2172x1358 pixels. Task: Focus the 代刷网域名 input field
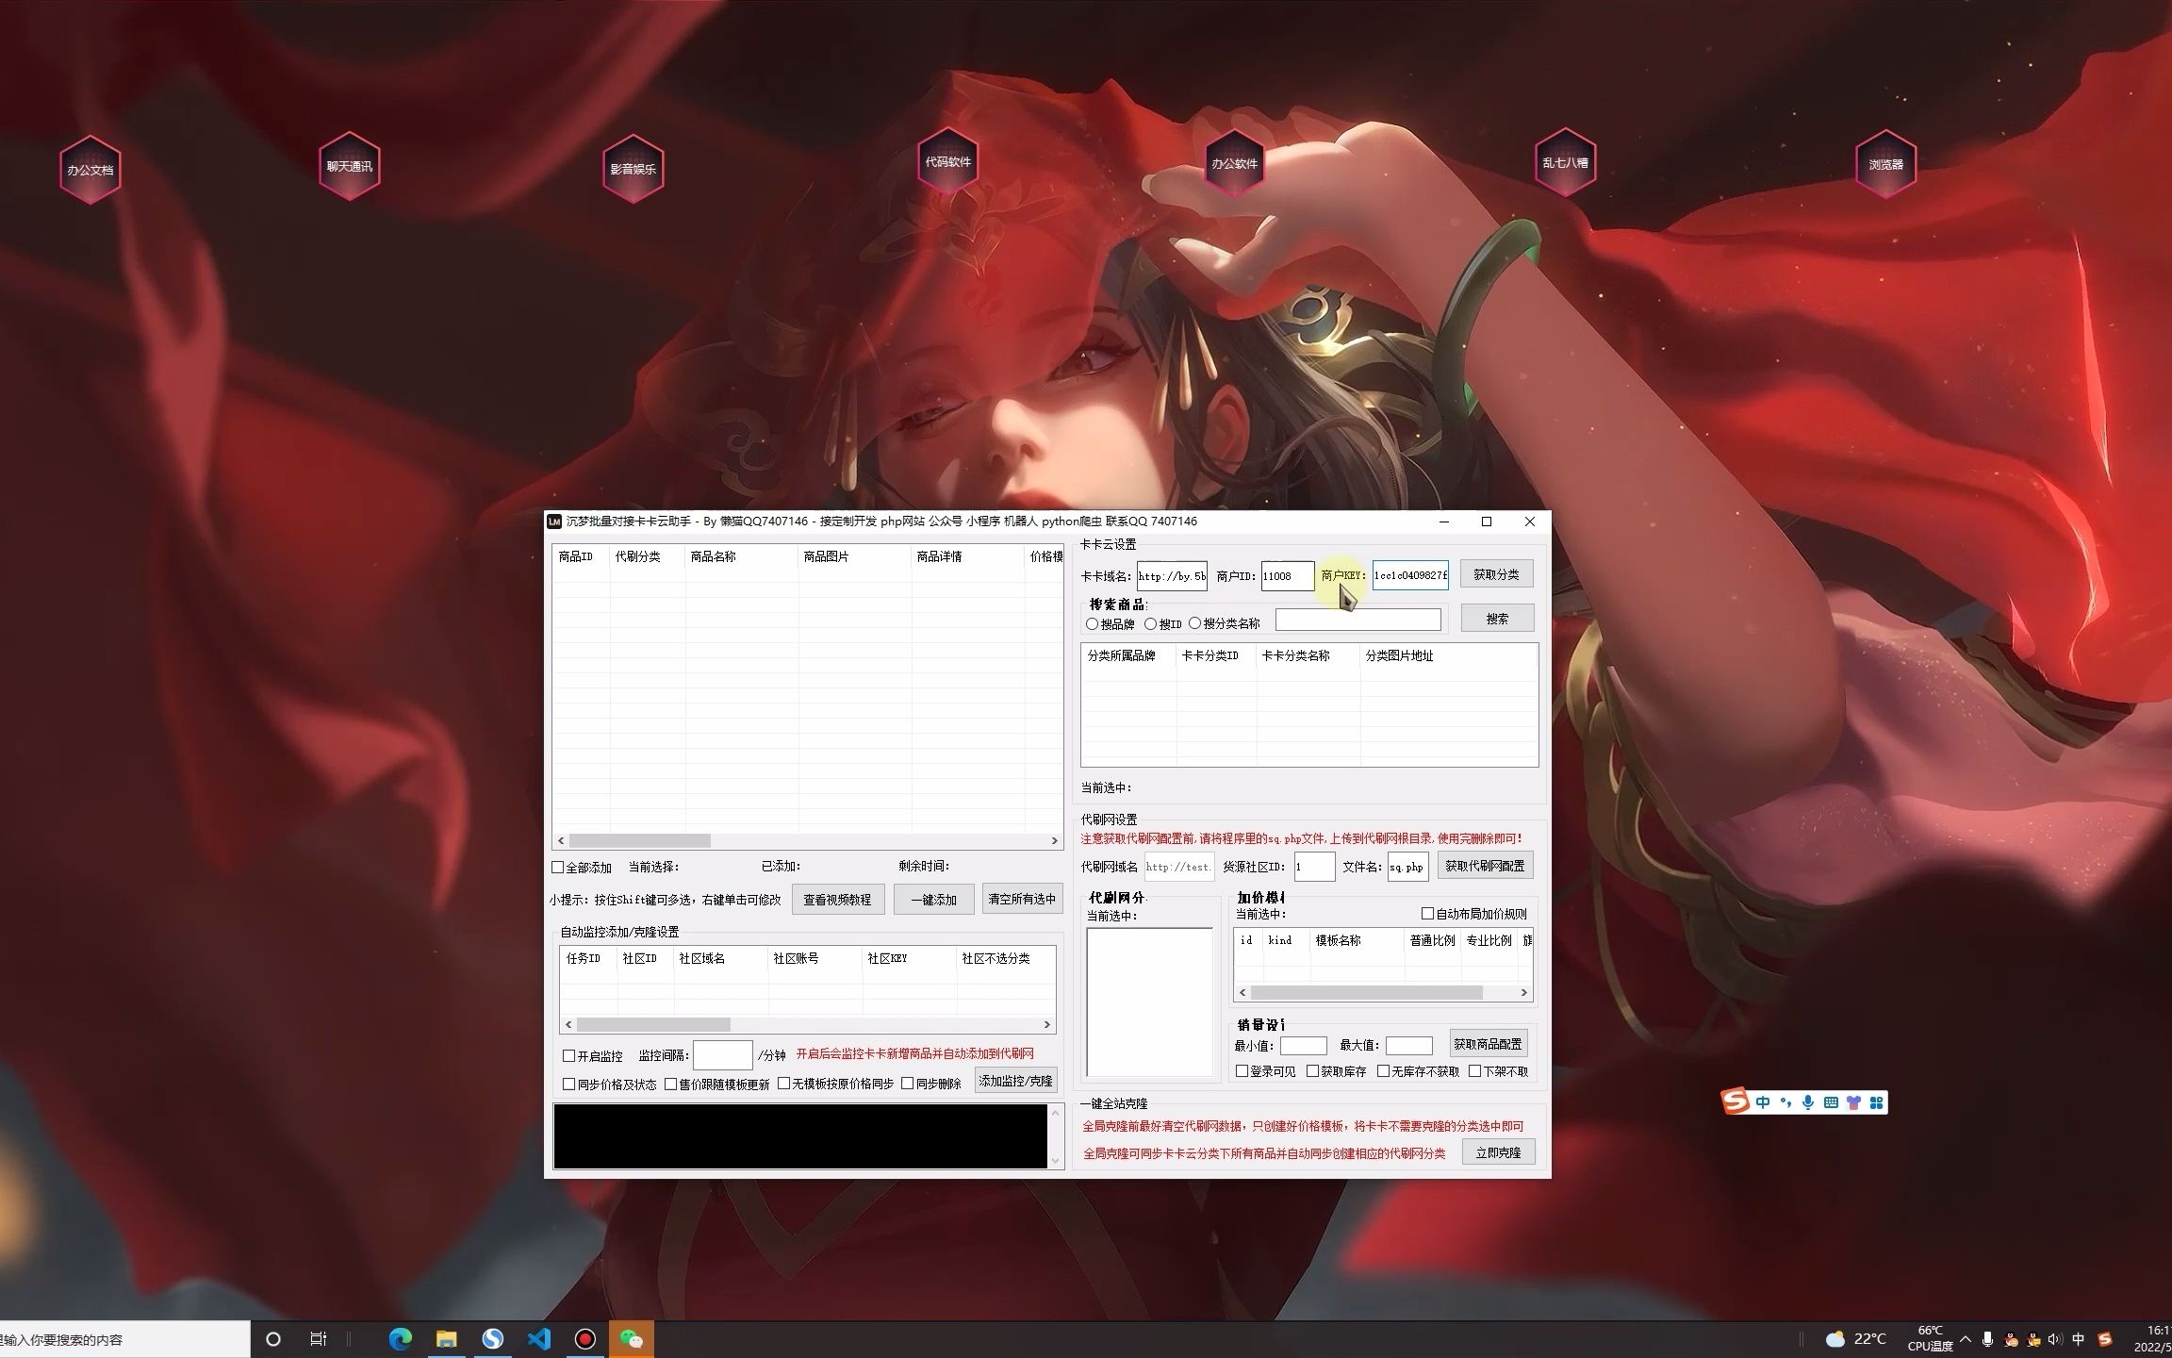coord(1179,867)
